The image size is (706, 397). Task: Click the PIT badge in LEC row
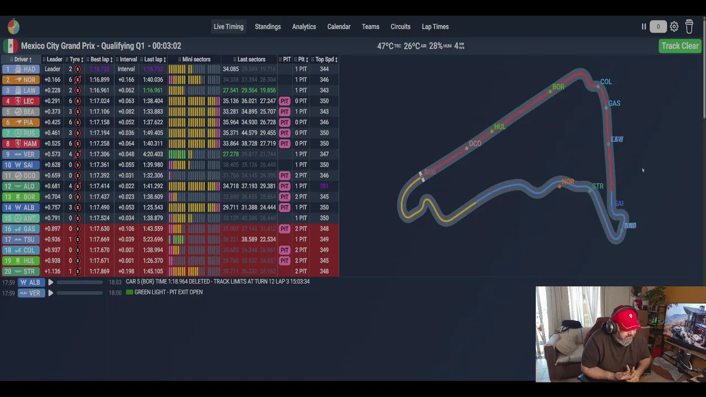pos(285,101)
